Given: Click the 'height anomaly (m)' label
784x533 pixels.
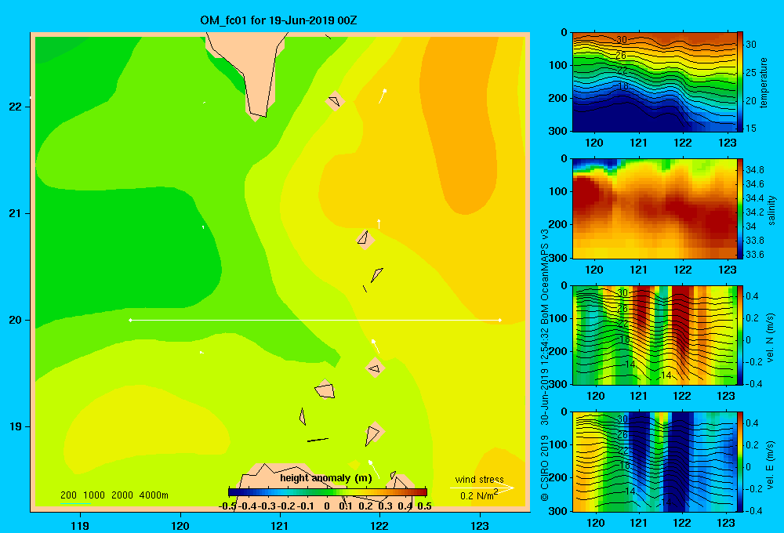Looking at the screenshot, I should click(x=326, y=478).
